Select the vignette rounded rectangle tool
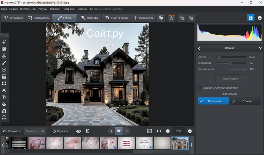The image size is (264, 155). click(4, 83)
